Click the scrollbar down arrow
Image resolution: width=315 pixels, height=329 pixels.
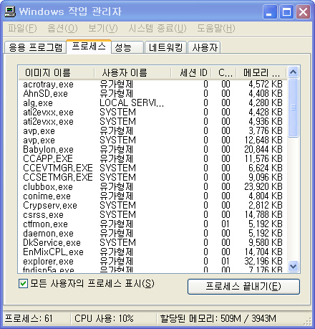[x=293, y=266]
